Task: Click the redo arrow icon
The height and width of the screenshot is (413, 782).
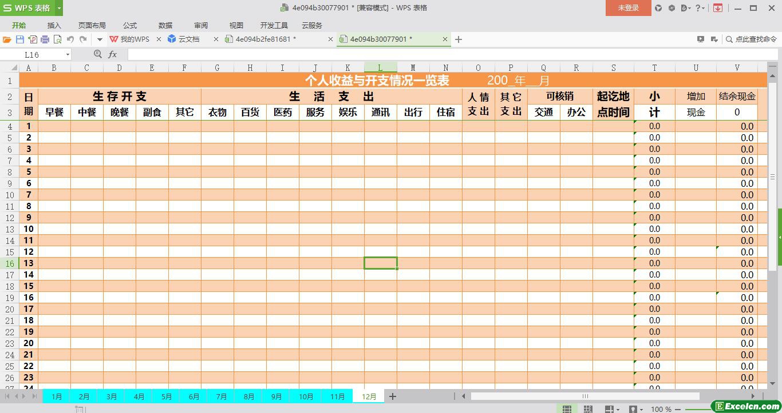Action: [83, 39]
